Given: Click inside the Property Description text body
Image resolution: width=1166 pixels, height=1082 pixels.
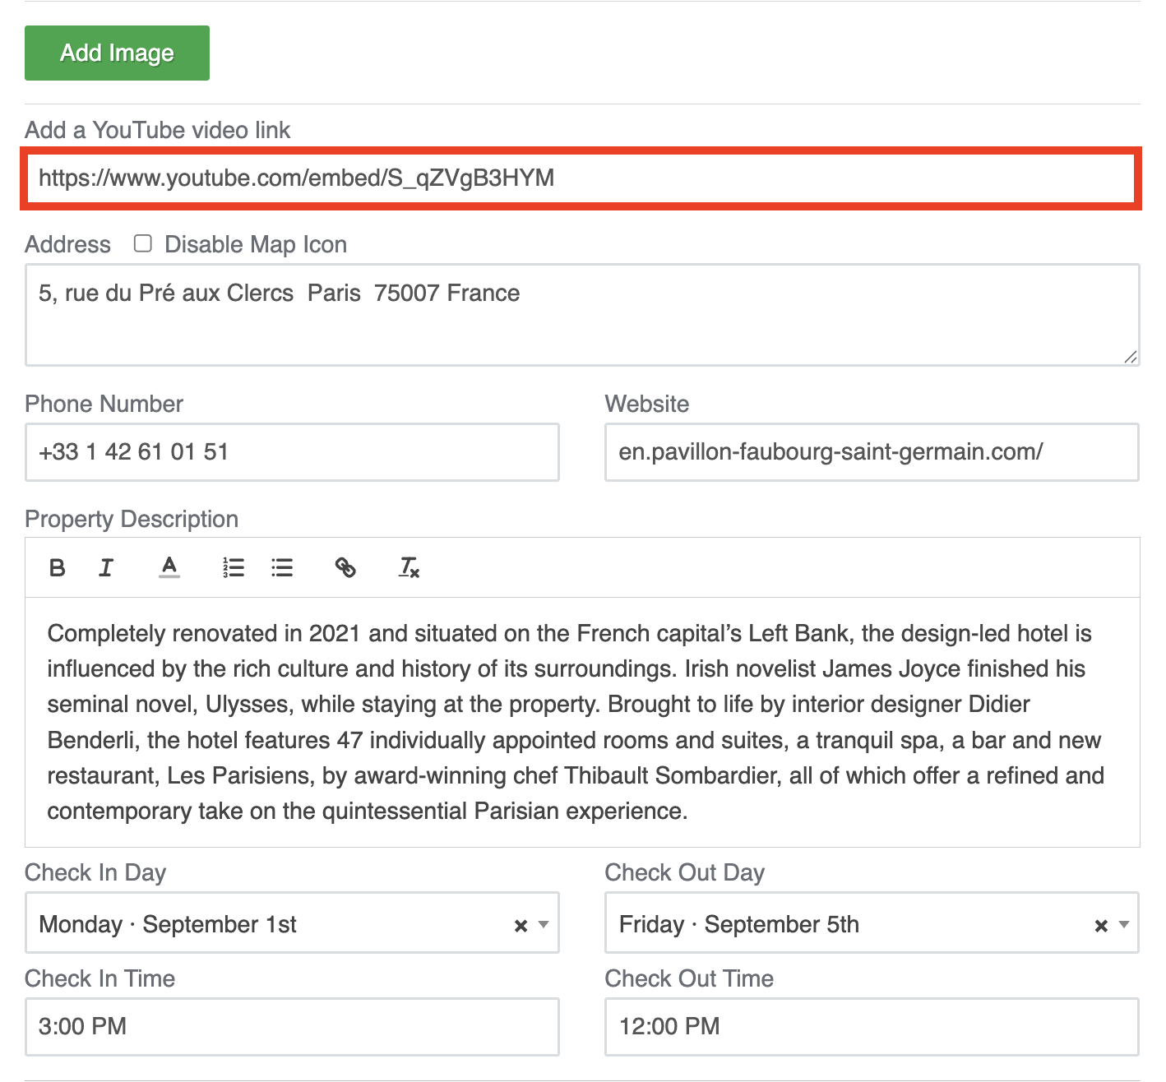Looking at the screenshot, I should coord(582,722).
